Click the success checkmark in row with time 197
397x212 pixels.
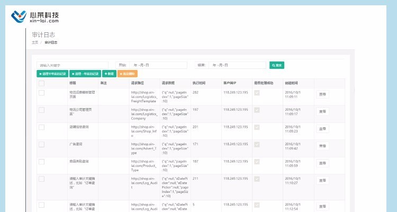tap(257, 110)
